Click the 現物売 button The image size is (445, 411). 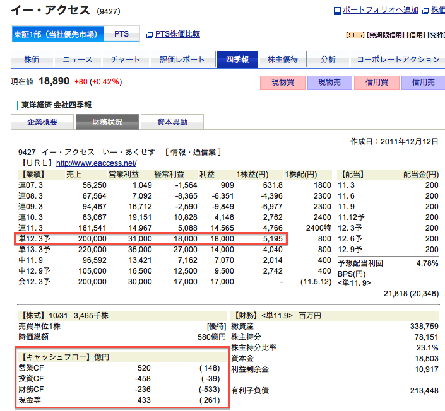[x=329, y=83]
